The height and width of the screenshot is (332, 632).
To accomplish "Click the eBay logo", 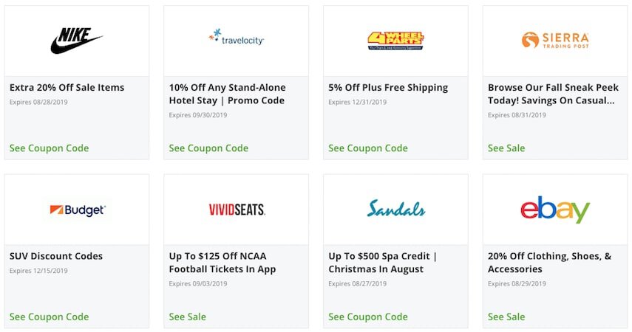I will (x=555, y=210).
